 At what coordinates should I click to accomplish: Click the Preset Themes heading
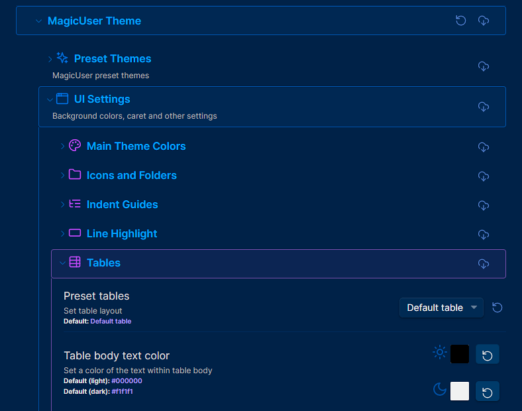point(113,58)
